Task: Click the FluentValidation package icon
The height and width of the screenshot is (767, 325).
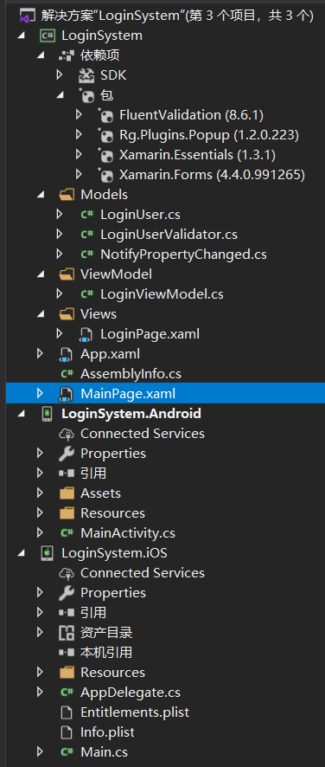Action: click(x=105, y=115)
